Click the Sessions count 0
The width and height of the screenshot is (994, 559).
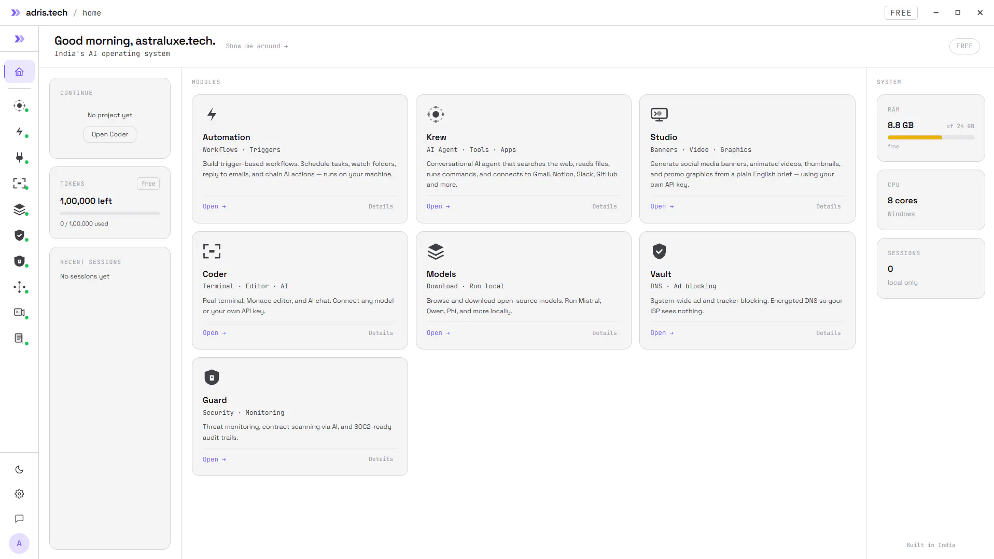(890, 269)
